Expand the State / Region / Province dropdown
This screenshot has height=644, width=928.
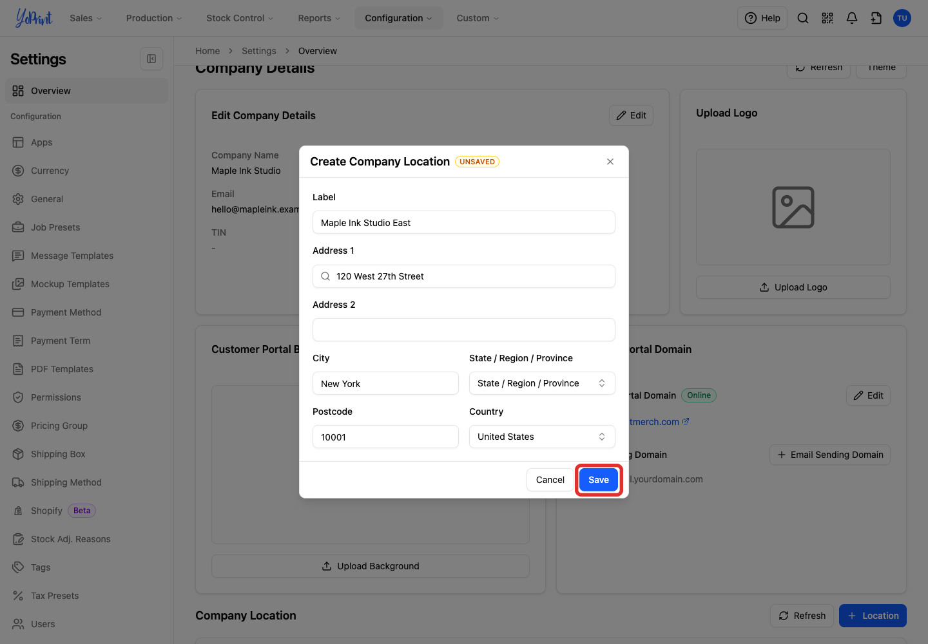coord(542,383)
